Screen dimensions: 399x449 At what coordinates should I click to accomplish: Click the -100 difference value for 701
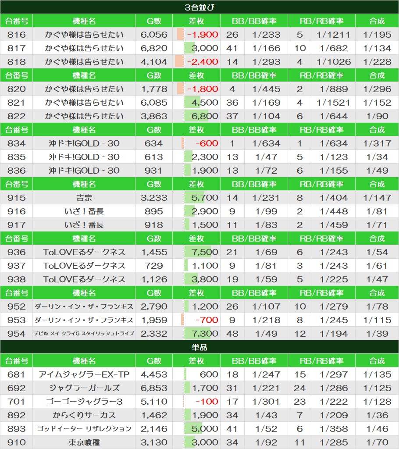pyautogui.click(x=207, y=402)
